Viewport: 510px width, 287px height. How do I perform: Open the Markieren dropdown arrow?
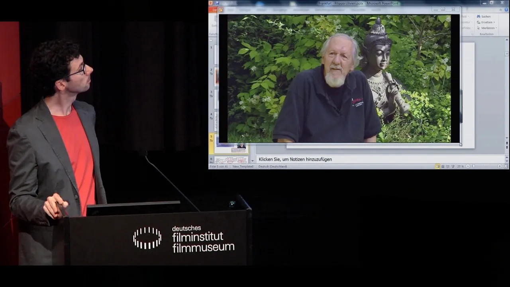point(496,28)
